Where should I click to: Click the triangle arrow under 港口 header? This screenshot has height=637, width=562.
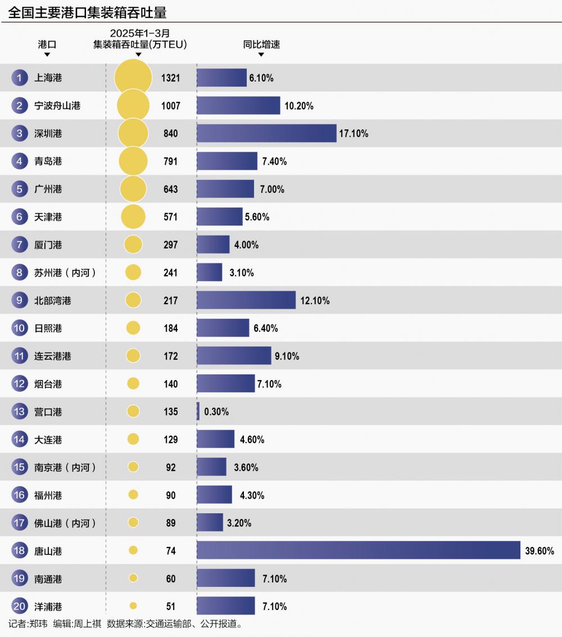point(47,55)
